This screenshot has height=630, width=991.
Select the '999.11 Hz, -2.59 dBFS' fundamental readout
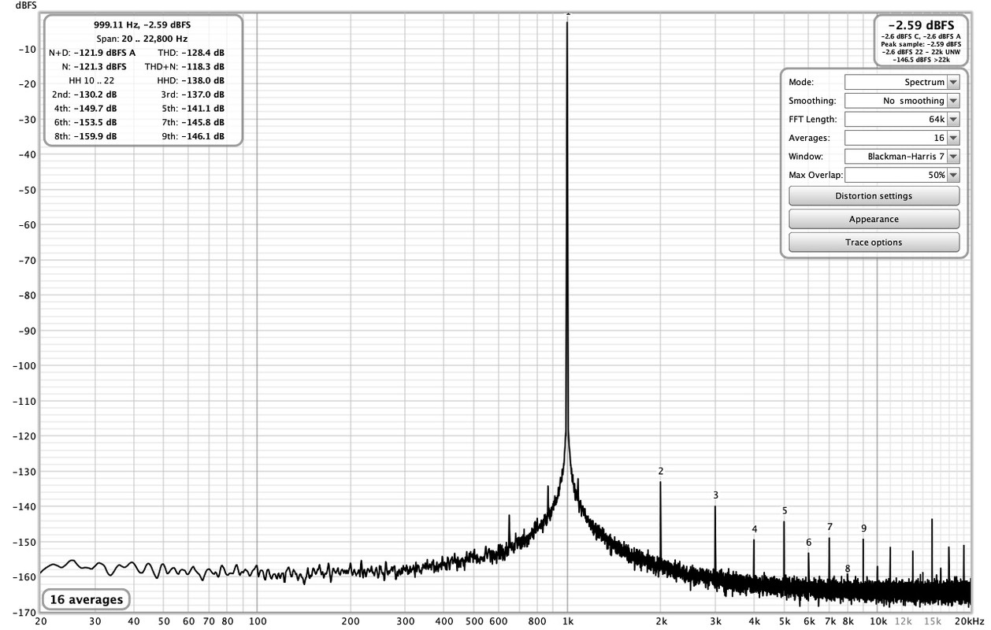[142, 25]
